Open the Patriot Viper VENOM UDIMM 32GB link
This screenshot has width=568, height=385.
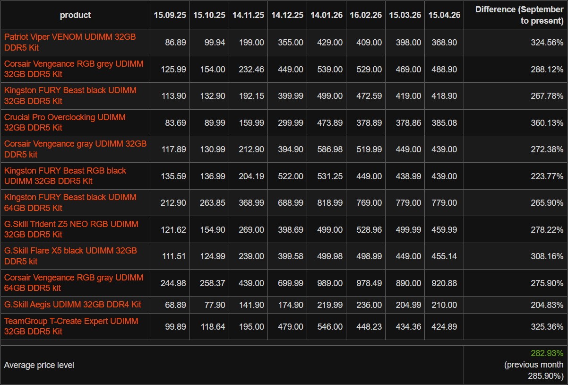coord(70,42)
